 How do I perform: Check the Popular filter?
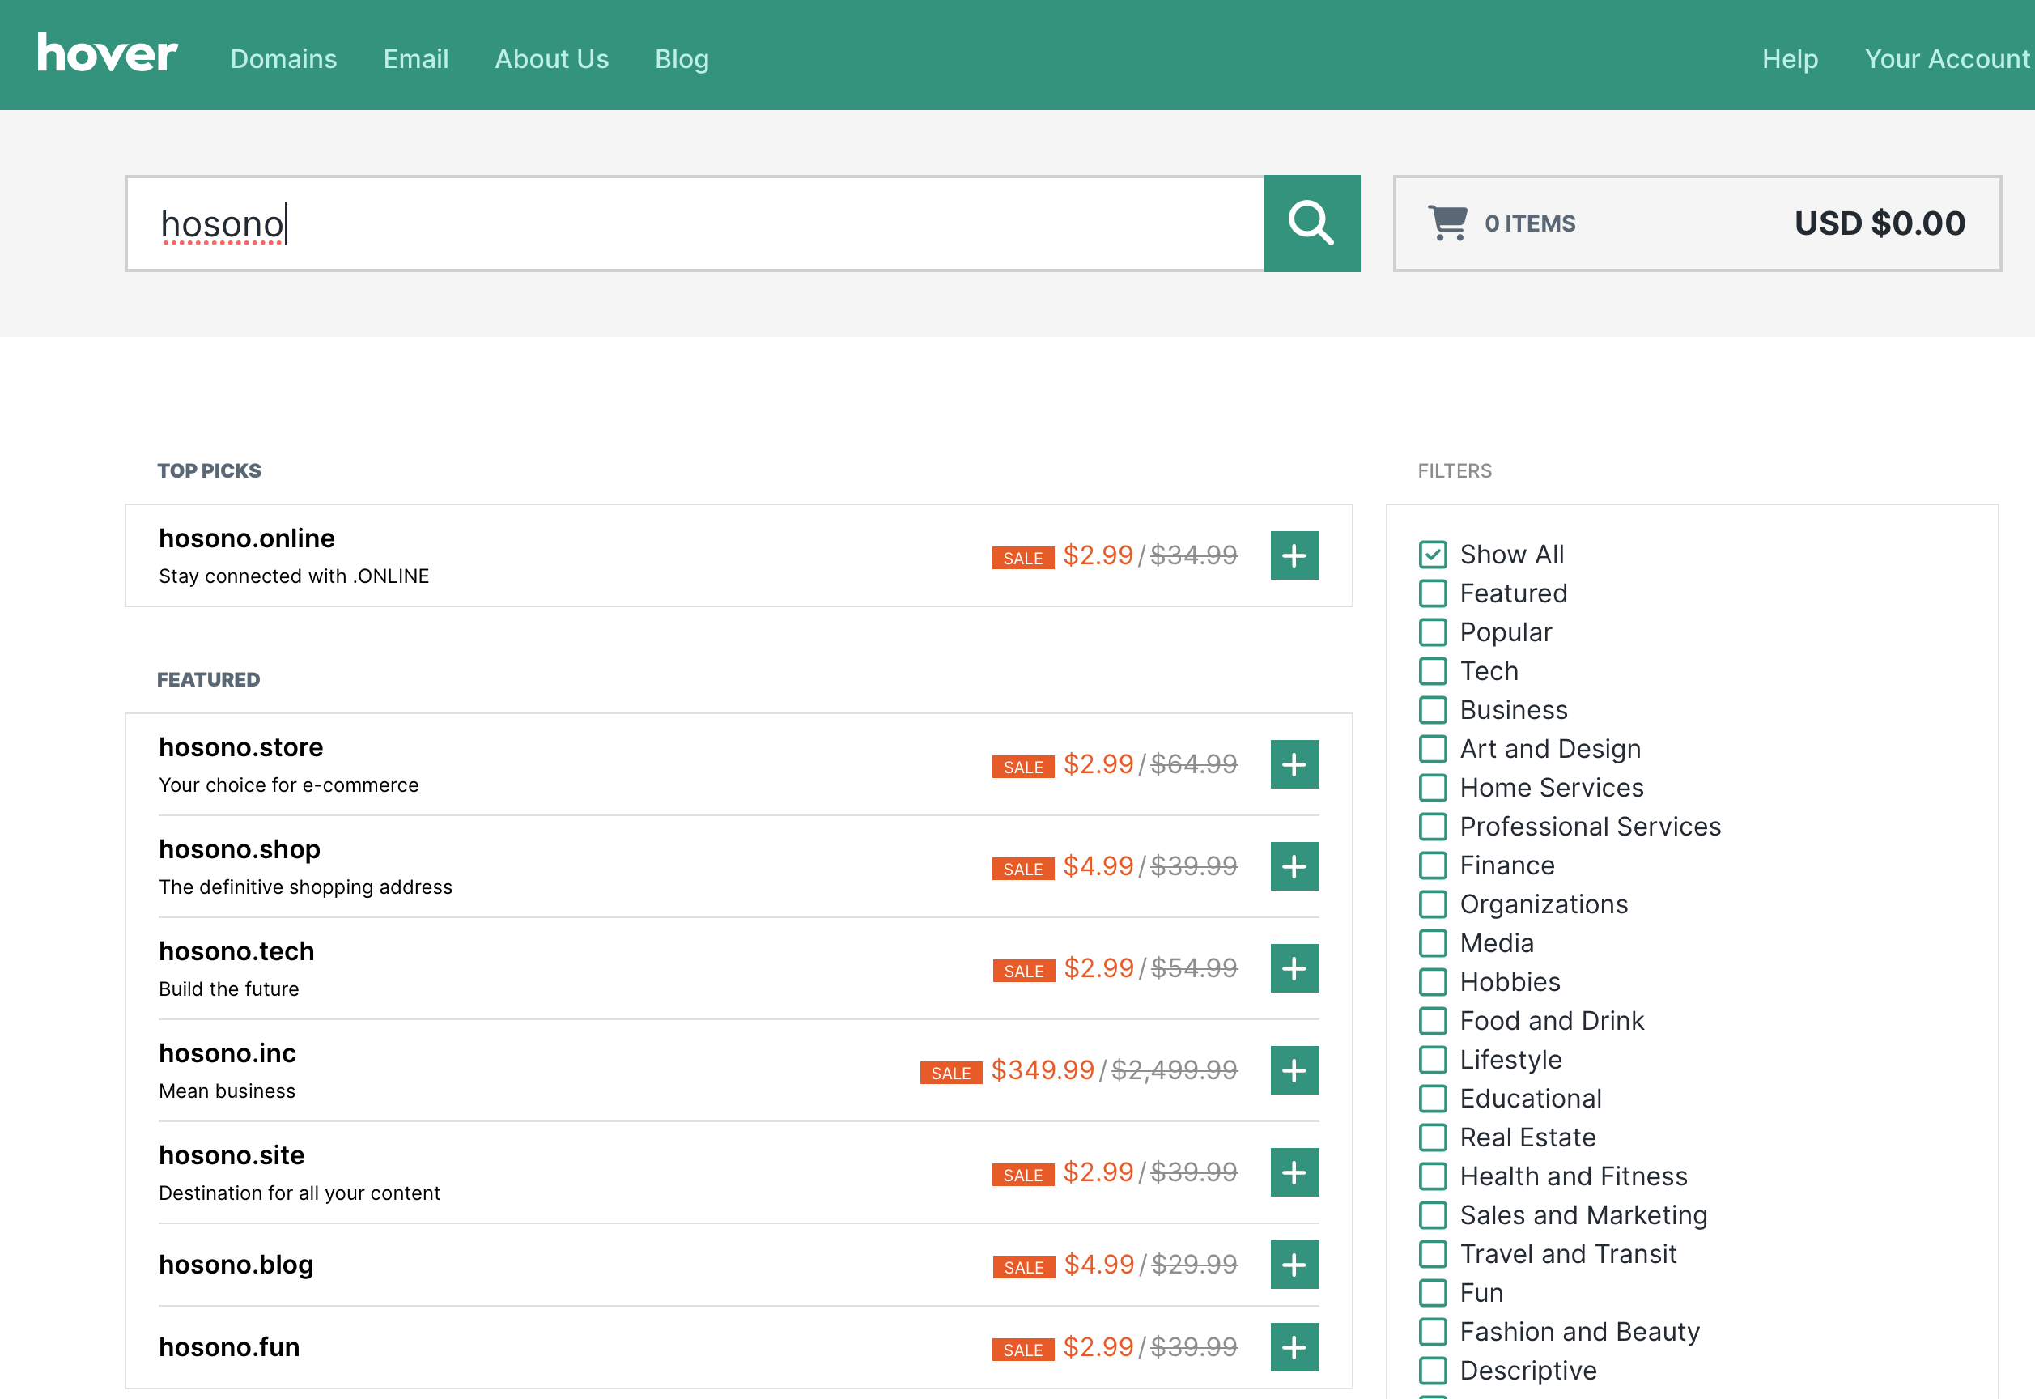coord(1433,632)
